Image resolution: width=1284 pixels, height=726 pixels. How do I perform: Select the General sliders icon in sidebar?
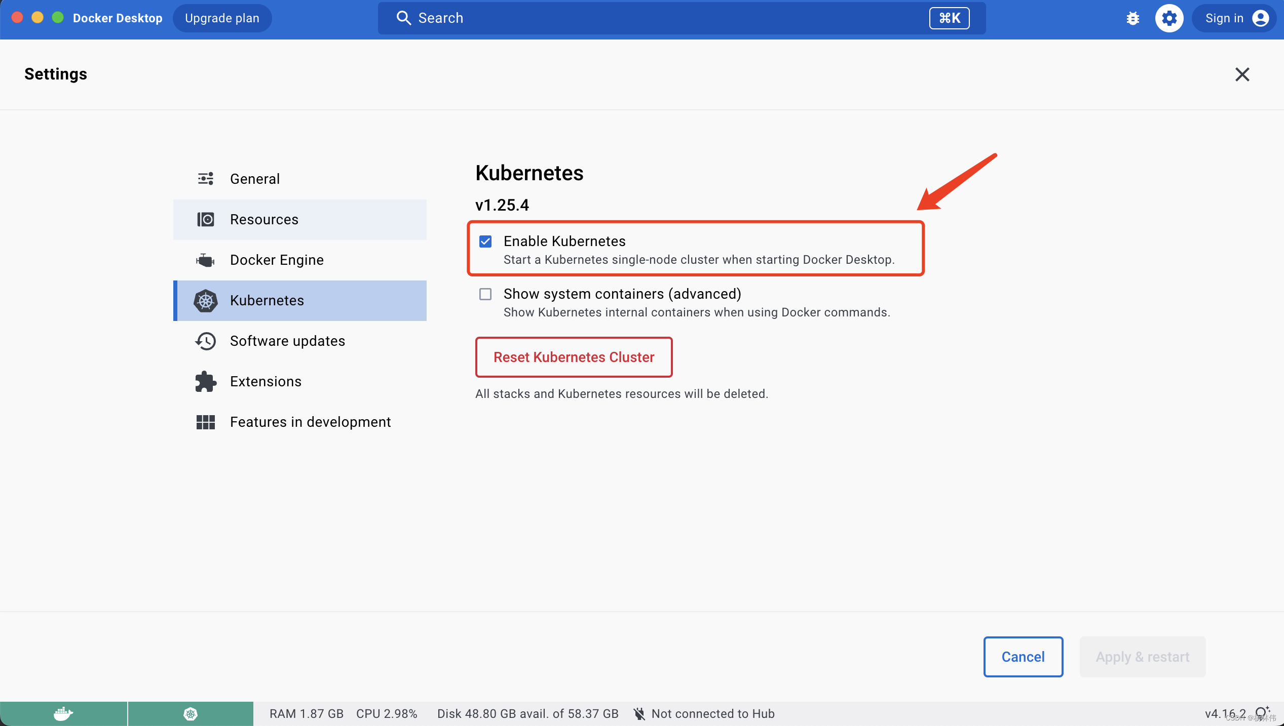pos(205,178)
